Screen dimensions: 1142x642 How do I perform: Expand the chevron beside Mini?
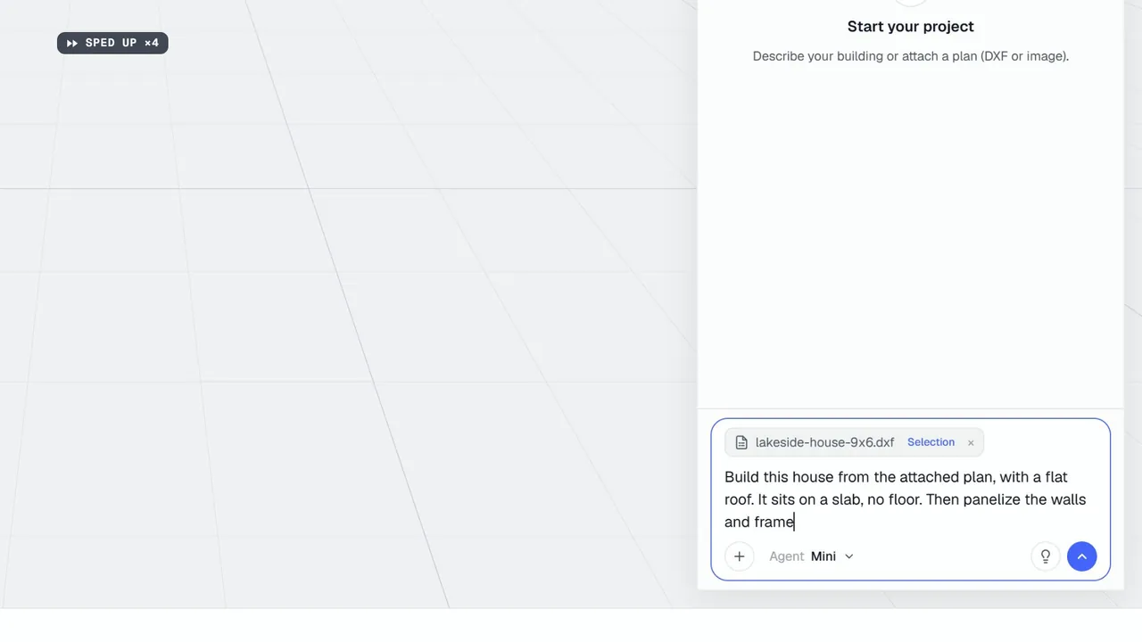click(x=848, y=556)
